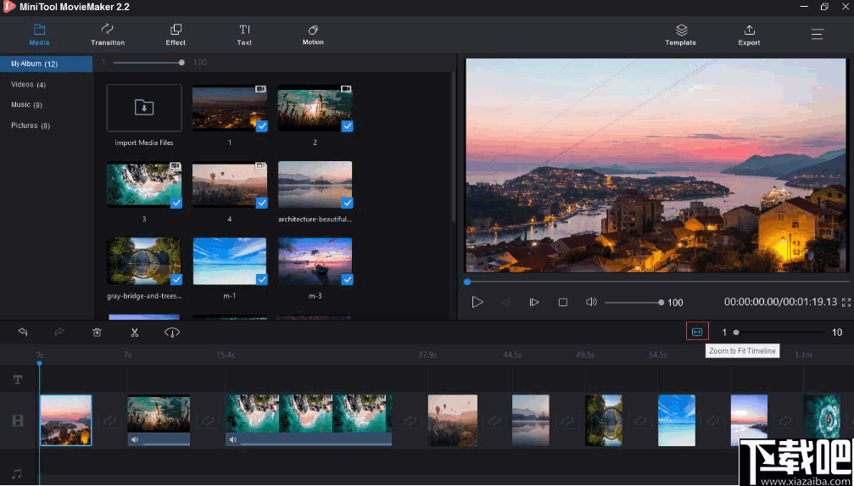Select media thumbnail named 3
This screenshot has width=854, height=486.
144,184
